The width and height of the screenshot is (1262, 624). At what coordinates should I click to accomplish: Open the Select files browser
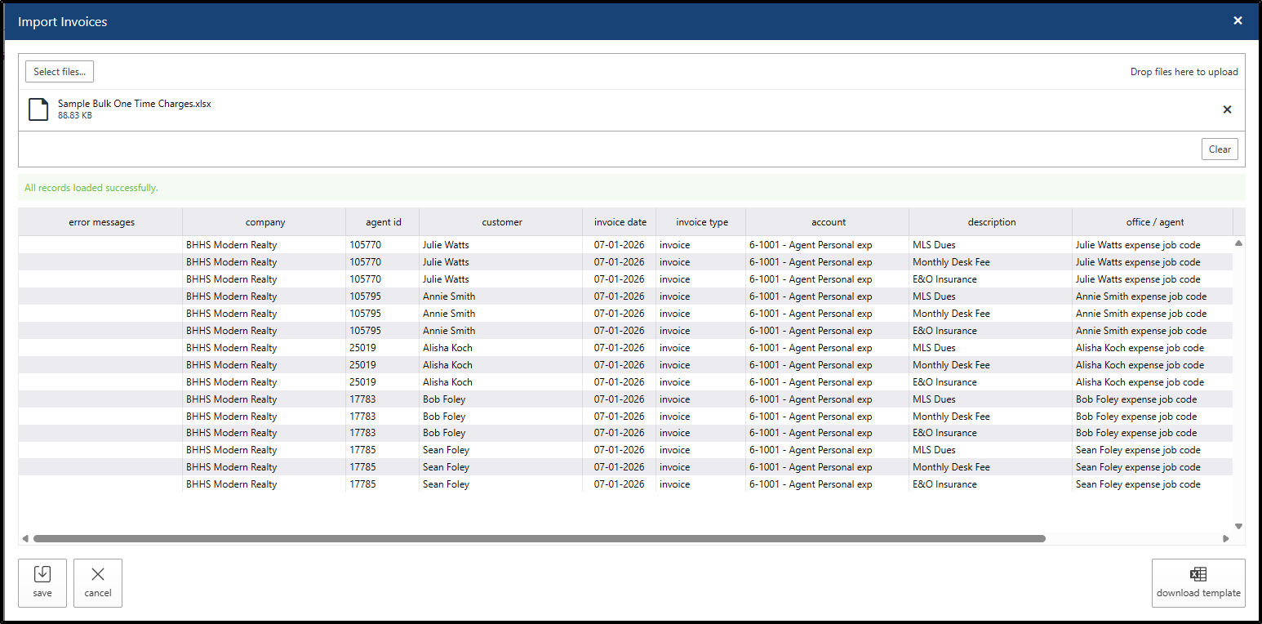[60, 72]
